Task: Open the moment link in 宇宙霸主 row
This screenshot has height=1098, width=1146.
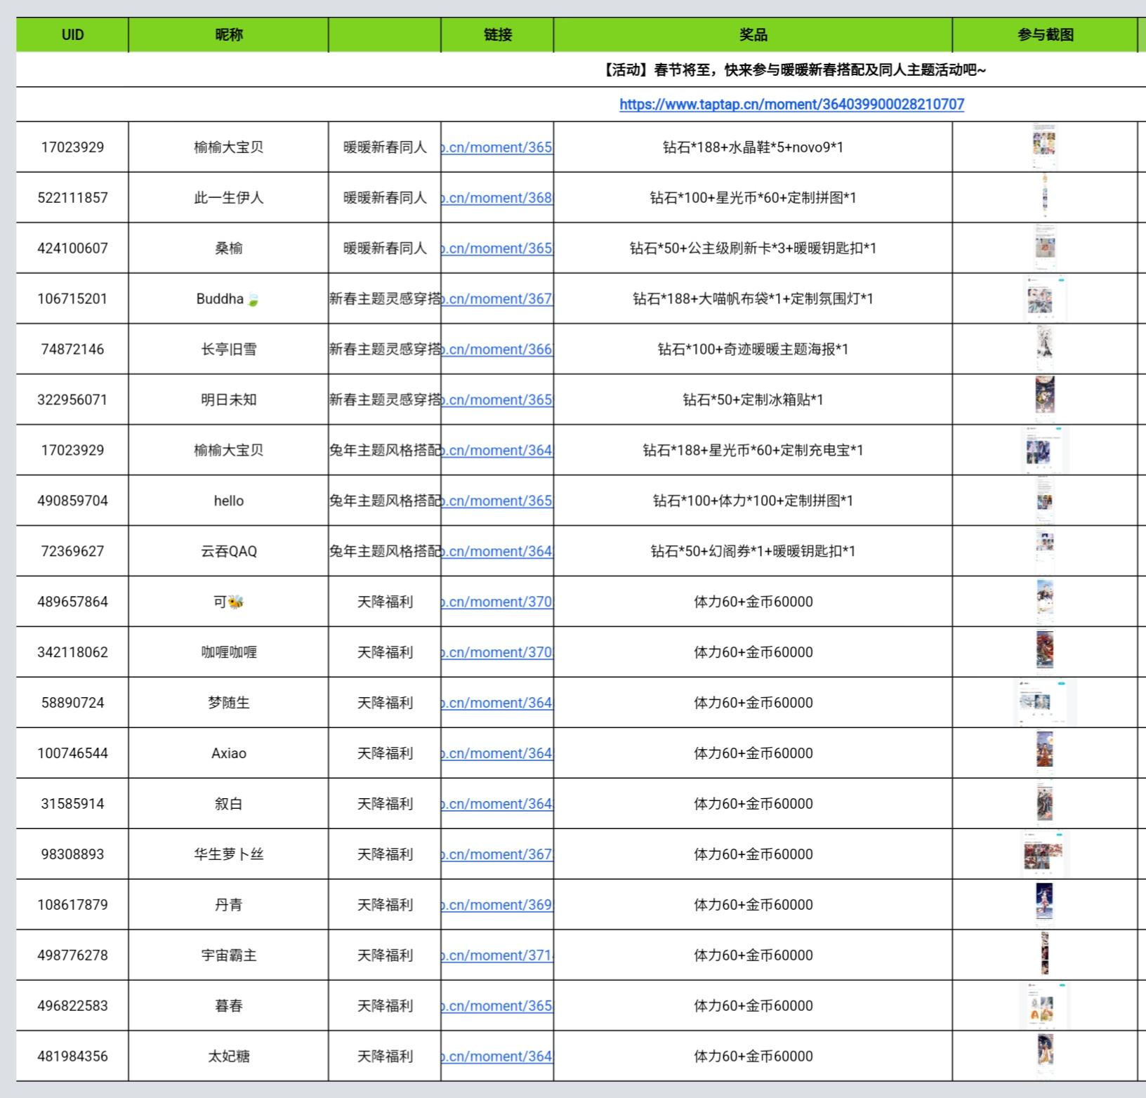Action: point(497,956)
